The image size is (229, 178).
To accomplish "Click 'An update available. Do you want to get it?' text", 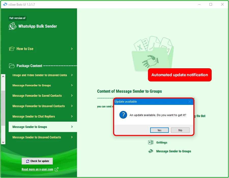I will [x=158, y=115].
